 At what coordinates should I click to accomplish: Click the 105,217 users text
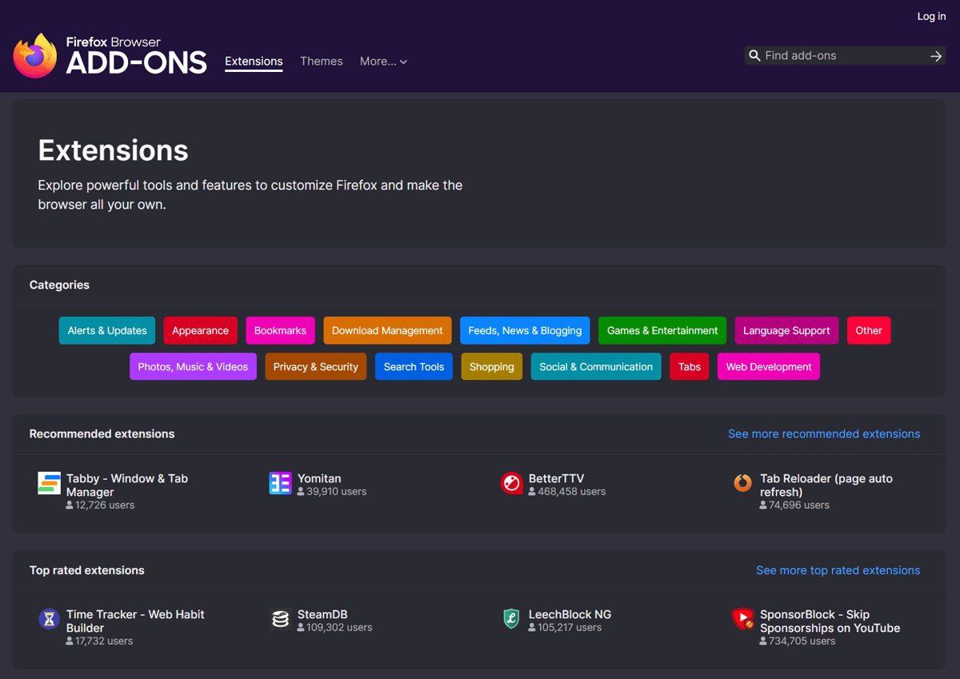click(569, 628)
